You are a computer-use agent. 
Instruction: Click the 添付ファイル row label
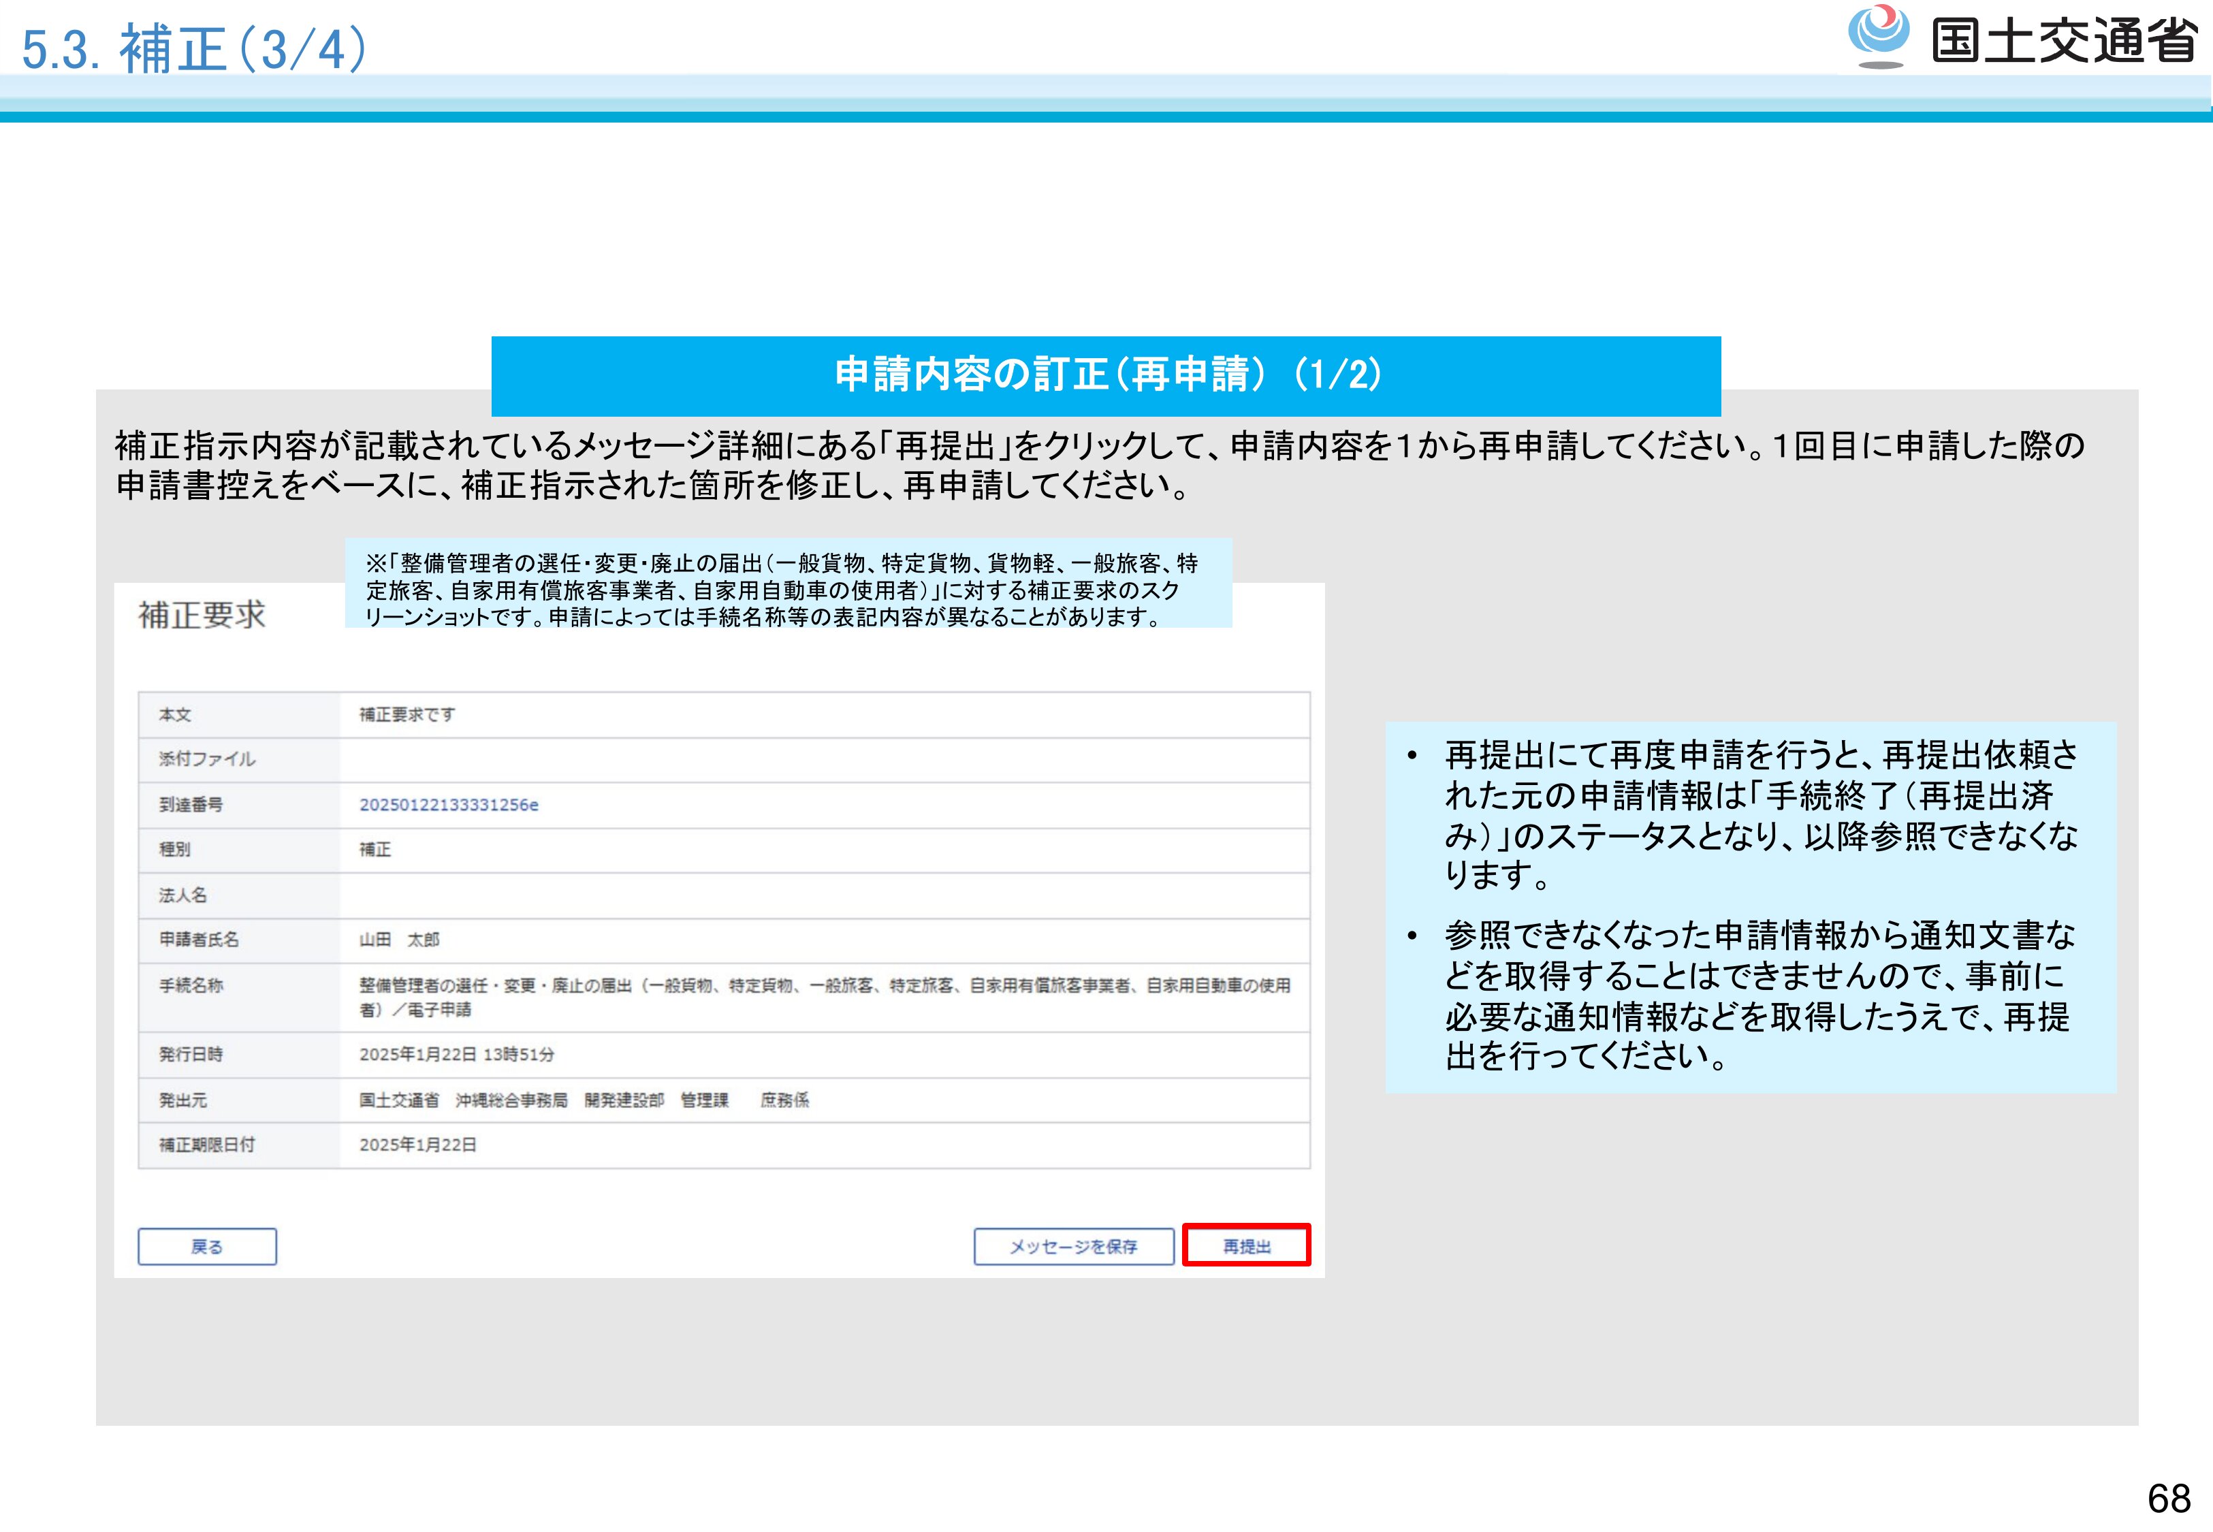click(x=207, y=759)
